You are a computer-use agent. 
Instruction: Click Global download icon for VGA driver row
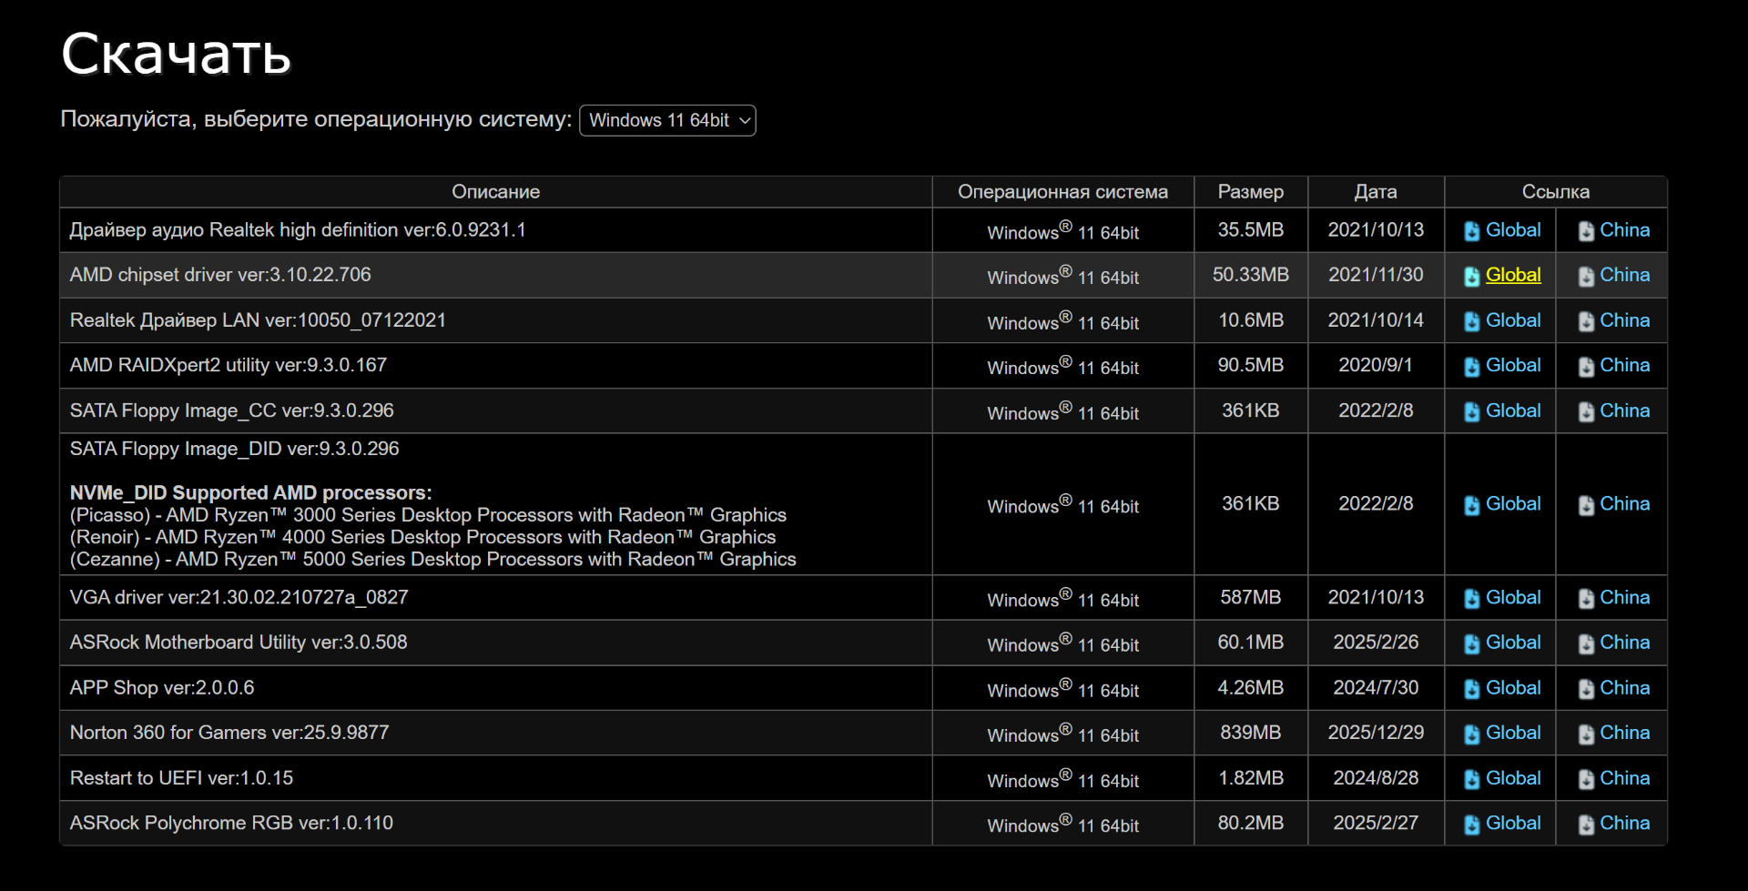point(1471,599)
